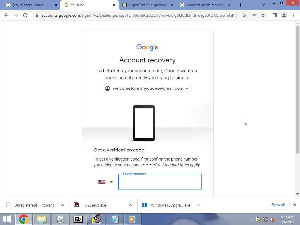300x225 pixels.
Task: Switch to the HyperCam 2 tab
Action: point(148,5)
